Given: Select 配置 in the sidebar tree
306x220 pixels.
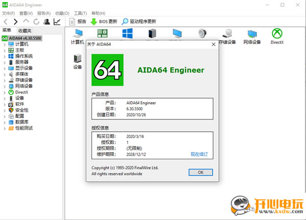Looking at the screenshot, I should click(x=19, y=116).
